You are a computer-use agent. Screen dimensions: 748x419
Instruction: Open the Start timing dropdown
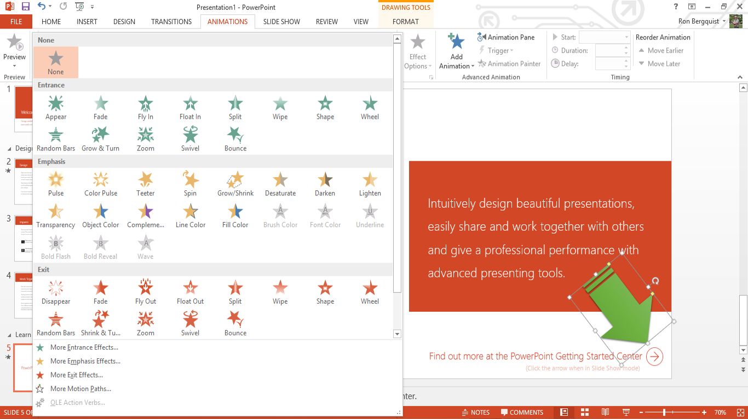click(604, 37)
